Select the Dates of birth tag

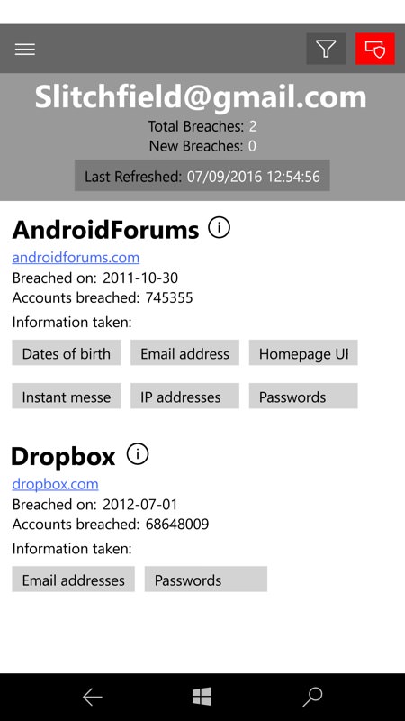coord(66,352)
